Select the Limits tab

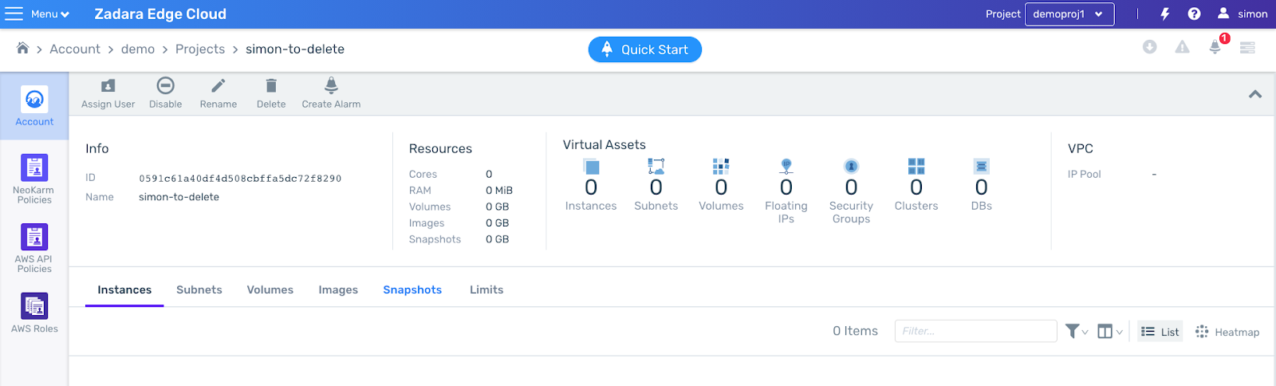coord(486,290)
